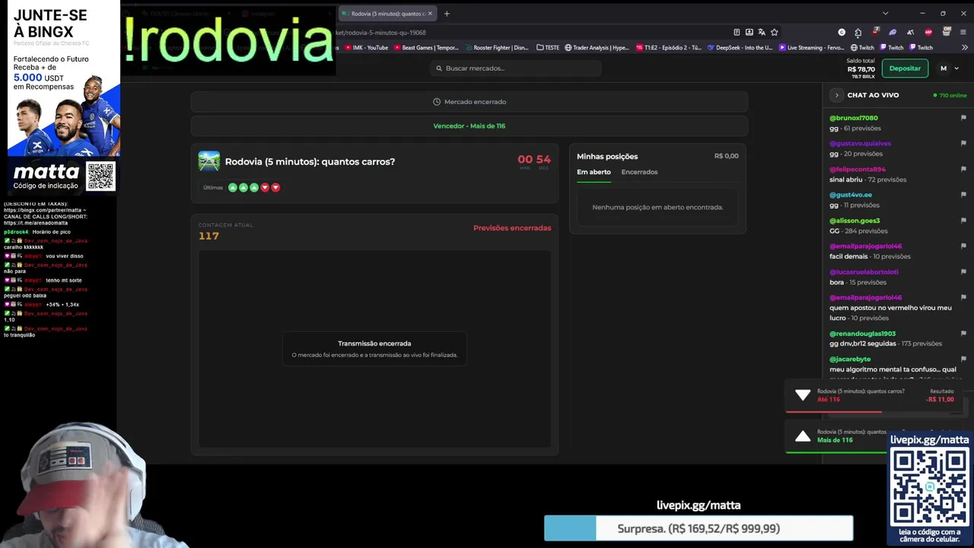The height and width of the screenshot is (548, 974).
Task: Collapse the Chat ao Vivo panel arrow
Action: tap(836, 95)
